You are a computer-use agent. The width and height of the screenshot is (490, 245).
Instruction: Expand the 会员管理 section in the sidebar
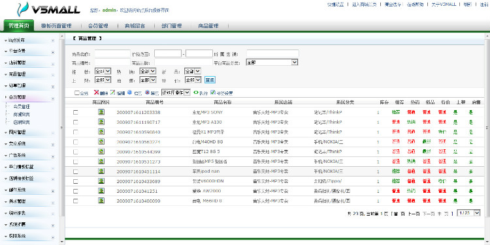[x=17, y=97]
